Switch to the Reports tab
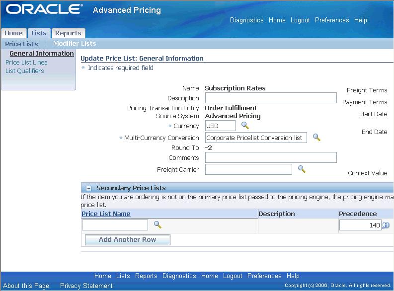 (68, 33)
